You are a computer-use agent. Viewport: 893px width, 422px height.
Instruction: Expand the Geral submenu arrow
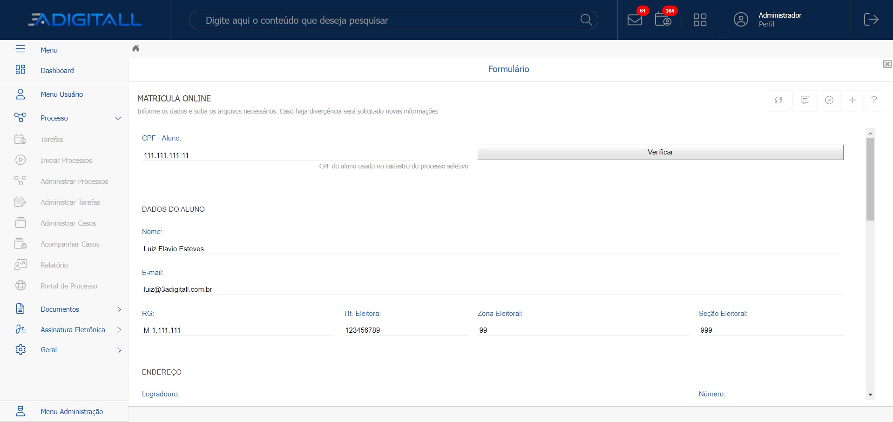(x=119, y=350)
